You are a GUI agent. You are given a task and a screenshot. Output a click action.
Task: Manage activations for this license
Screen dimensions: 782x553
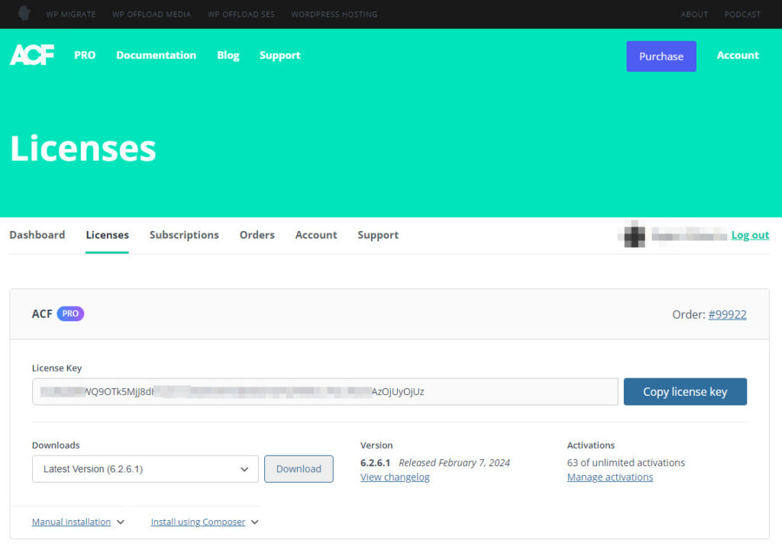pos(609,477)
